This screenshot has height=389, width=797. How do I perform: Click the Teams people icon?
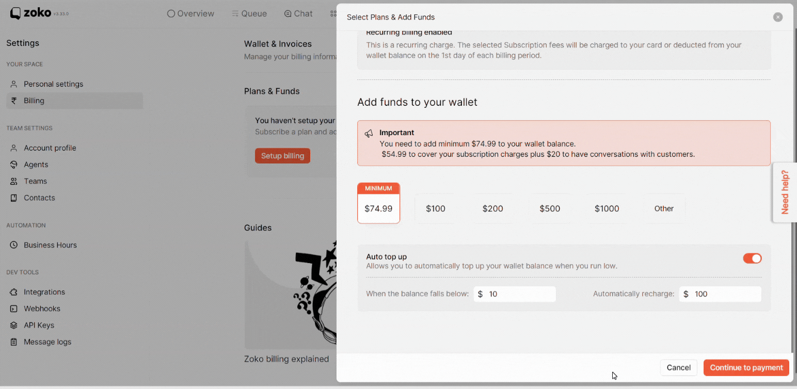coord(14,181)
